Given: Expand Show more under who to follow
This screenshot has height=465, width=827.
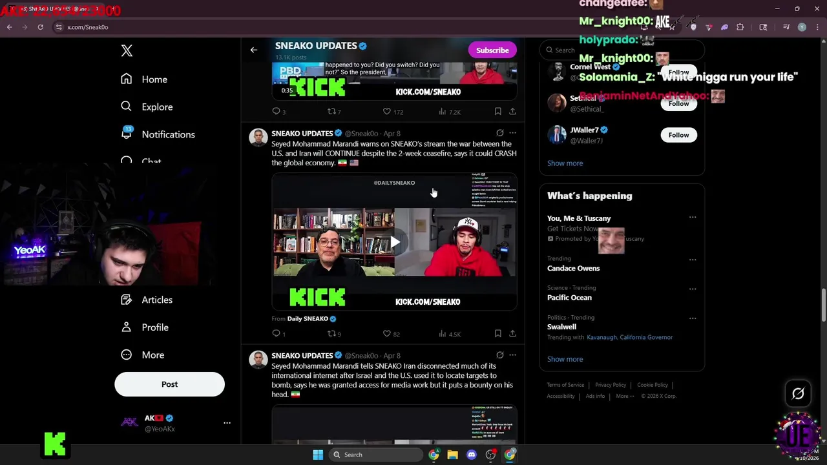Looking at the screenshot, I should coord(565,163).
